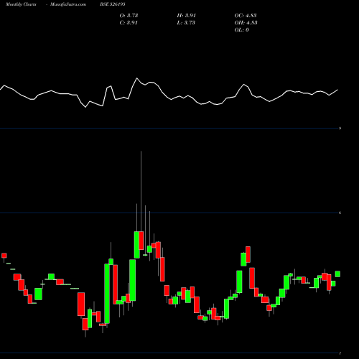
Task: Click the highest peak of the white indicator line
Action: (137, 78)
